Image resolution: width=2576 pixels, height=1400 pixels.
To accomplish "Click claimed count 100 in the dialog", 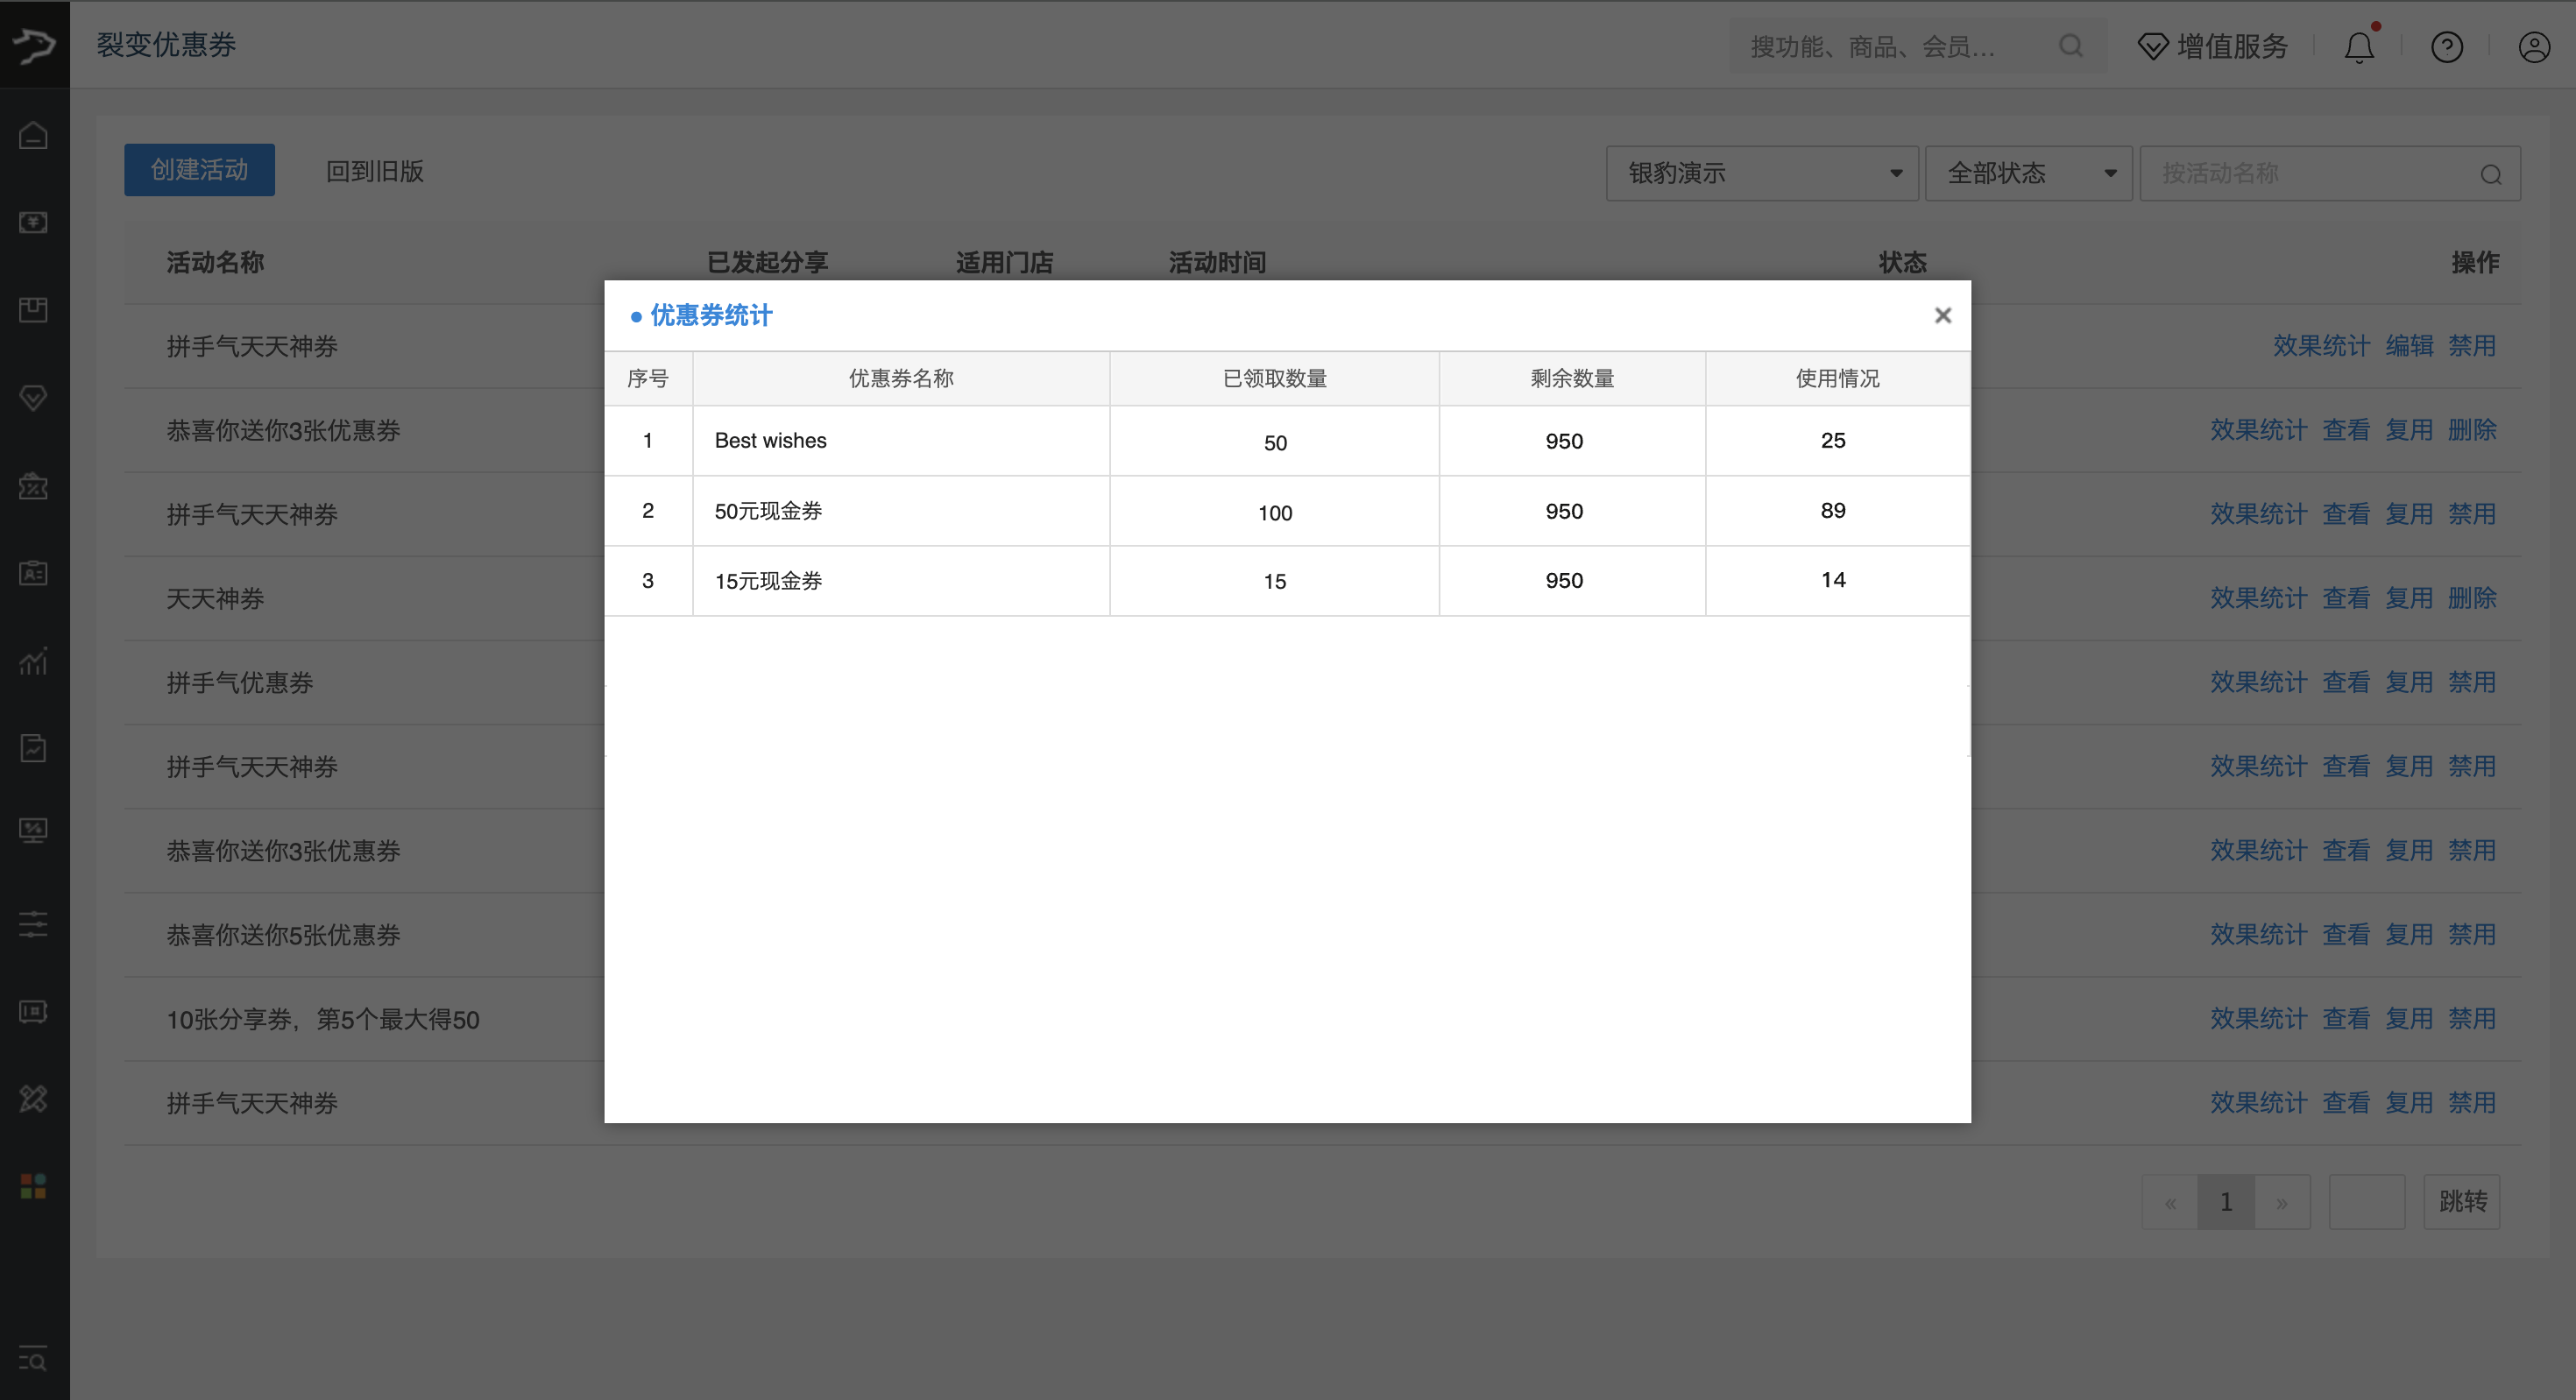I will [x=1275, y=513].
